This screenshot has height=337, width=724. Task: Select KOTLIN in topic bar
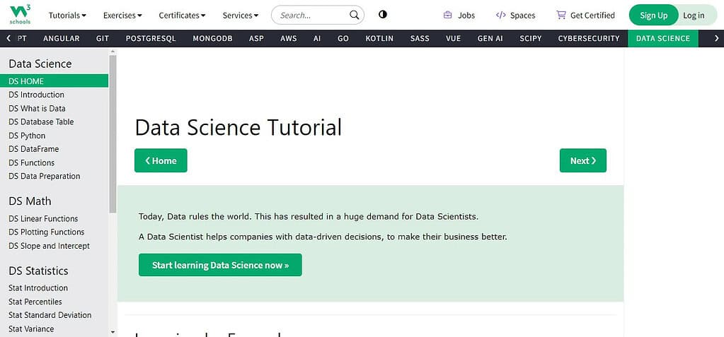[379, 38]
